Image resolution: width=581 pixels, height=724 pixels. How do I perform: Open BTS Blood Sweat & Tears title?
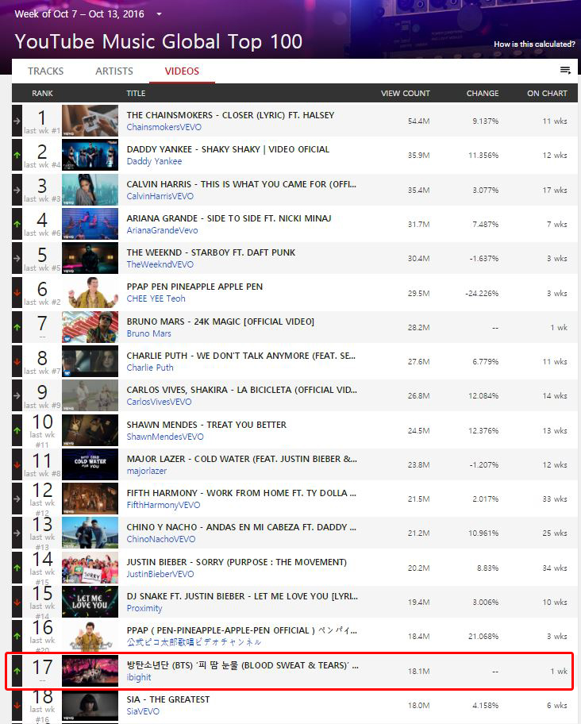point(242,665)
